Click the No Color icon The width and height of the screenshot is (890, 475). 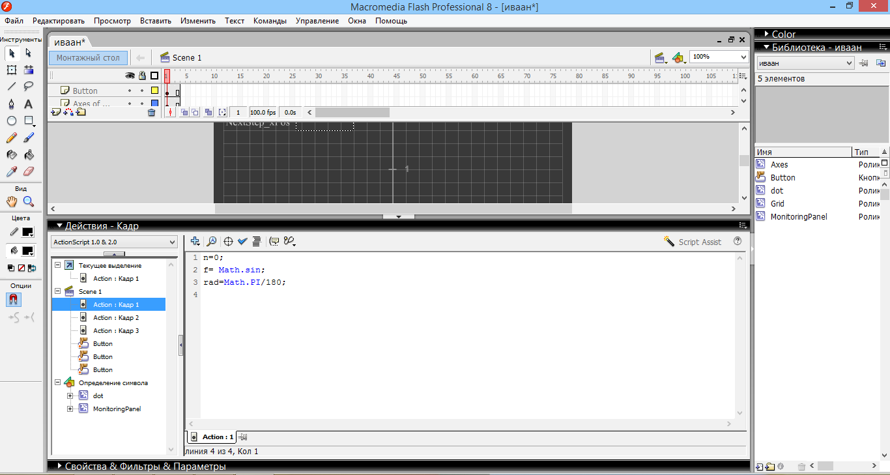click(22, 268)
